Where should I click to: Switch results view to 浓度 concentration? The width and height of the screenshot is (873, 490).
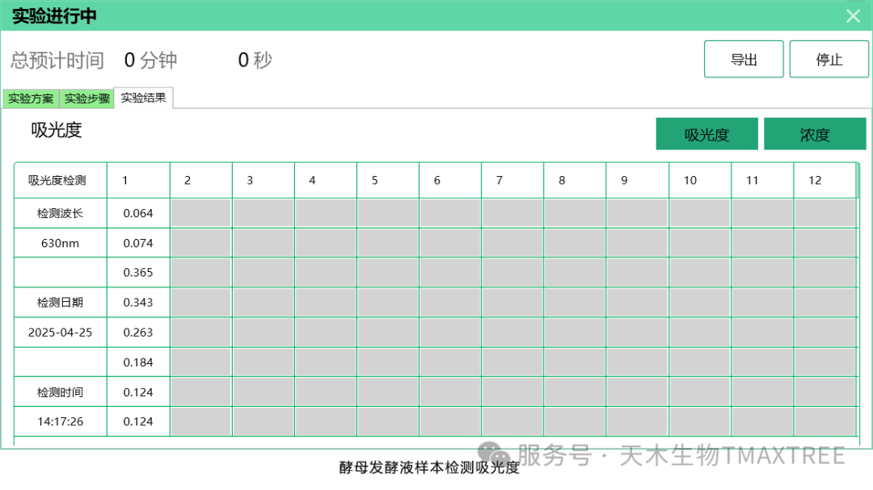tap(814, 135)
